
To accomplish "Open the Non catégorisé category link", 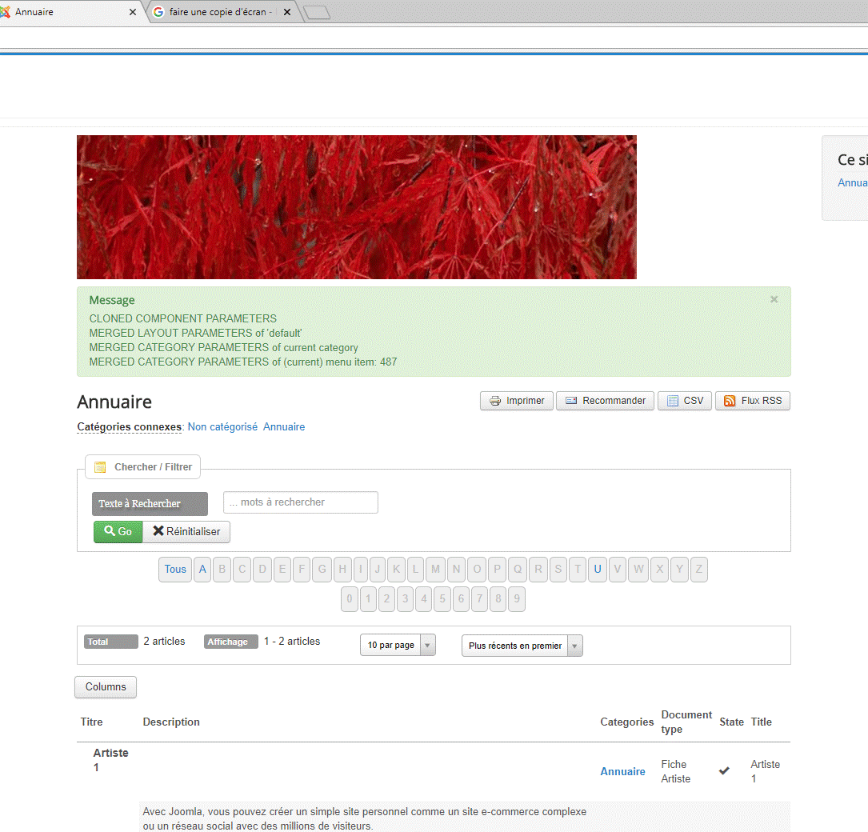I will coord(222,426).
